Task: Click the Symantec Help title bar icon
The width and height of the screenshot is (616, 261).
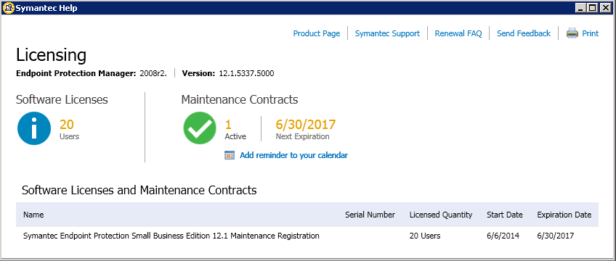Action: pyautogui.click(x=8, y=7)
